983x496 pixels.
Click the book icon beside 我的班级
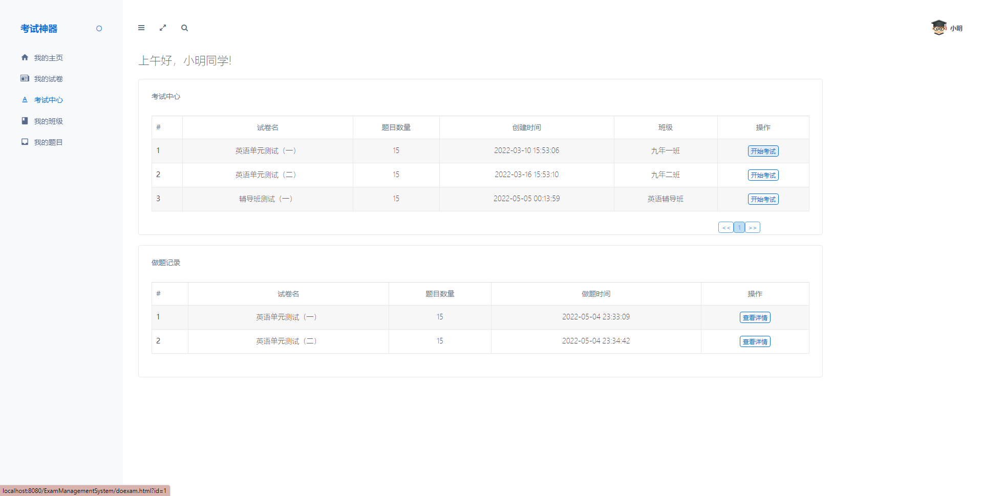pyautogui.click(x=25, y=121)
